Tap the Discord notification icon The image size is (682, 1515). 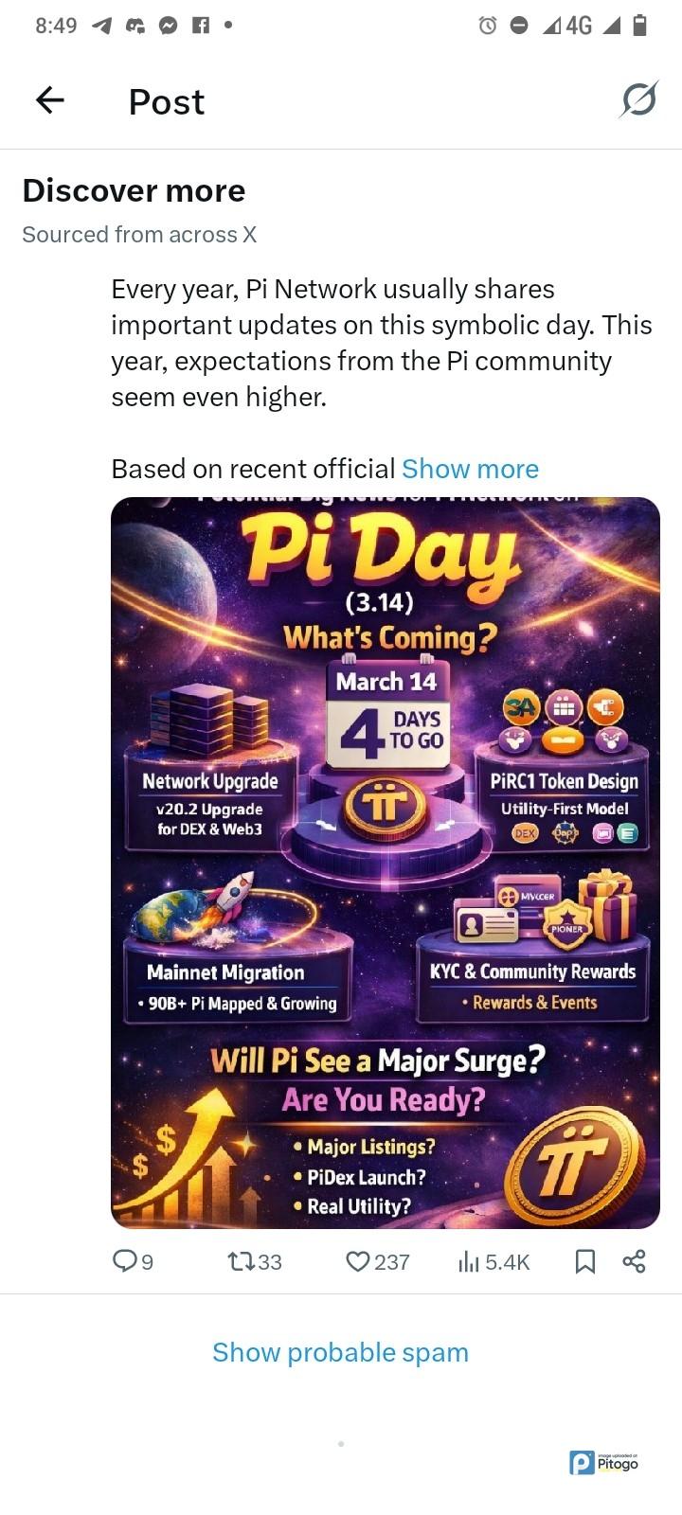click(x=135, y=26)
